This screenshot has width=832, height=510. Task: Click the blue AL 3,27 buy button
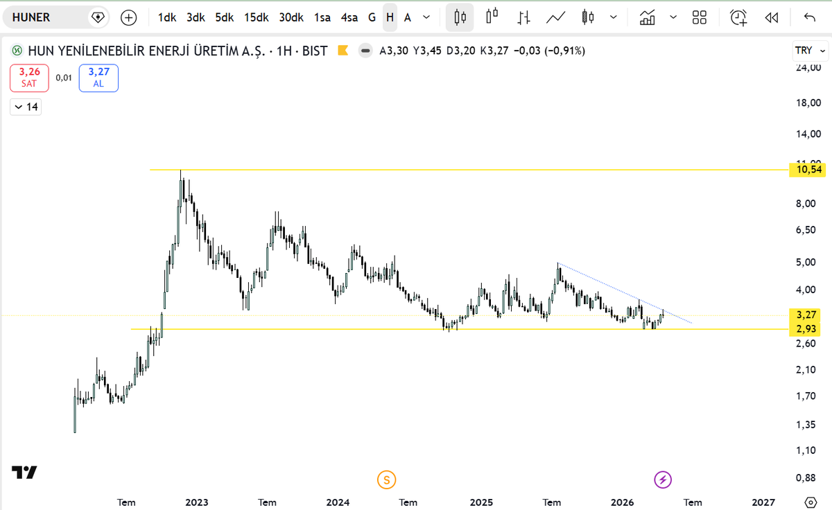(98, 78)
